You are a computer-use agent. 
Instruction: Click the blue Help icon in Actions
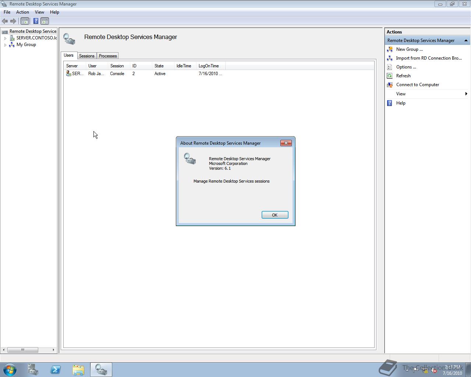click(390, 103)
